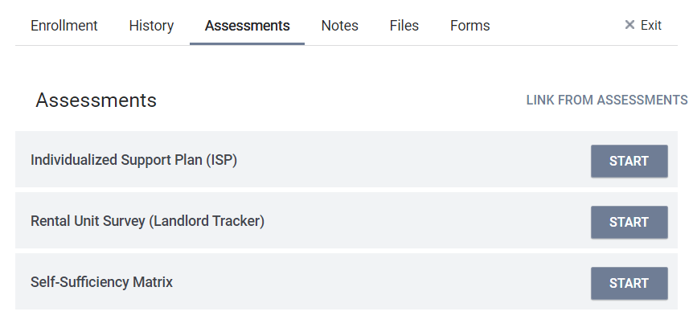Switch to the Forms tab
Image resolution: width=693 pixels, height=328 pixels.
[470, 26]
